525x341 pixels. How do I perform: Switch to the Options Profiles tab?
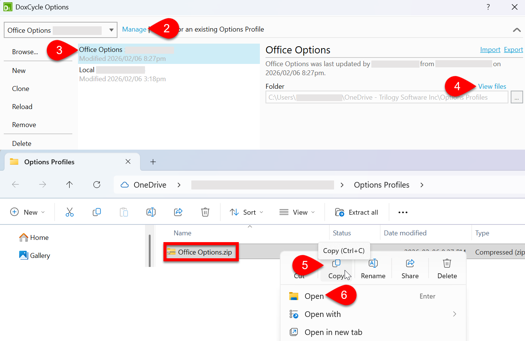(x=49, y=162)
